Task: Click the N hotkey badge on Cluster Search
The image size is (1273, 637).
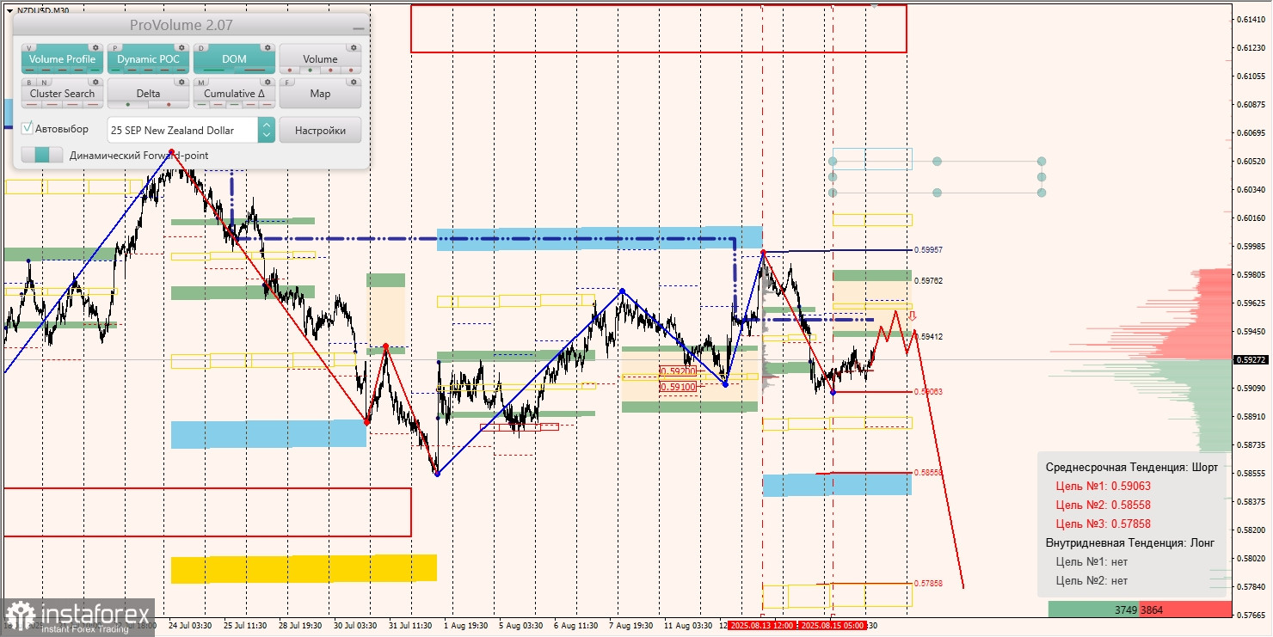Action: click(x=44, y=83)
